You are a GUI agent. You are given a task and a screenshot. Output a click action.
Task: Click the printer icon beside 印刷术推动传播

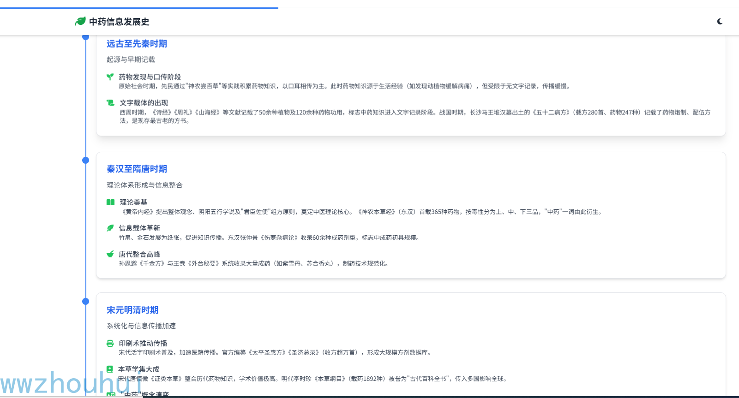coord(110,343)
